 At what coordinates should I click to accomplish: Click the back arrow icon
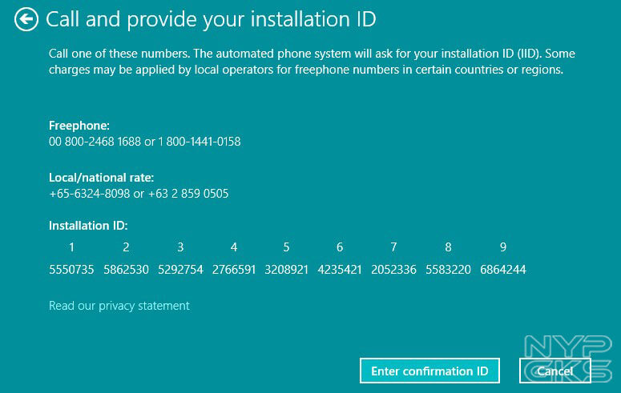26,19
